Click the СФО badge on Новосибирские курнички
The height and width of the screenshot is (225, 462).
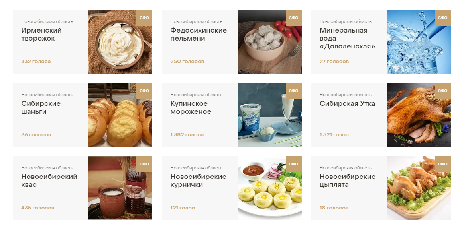293,164
